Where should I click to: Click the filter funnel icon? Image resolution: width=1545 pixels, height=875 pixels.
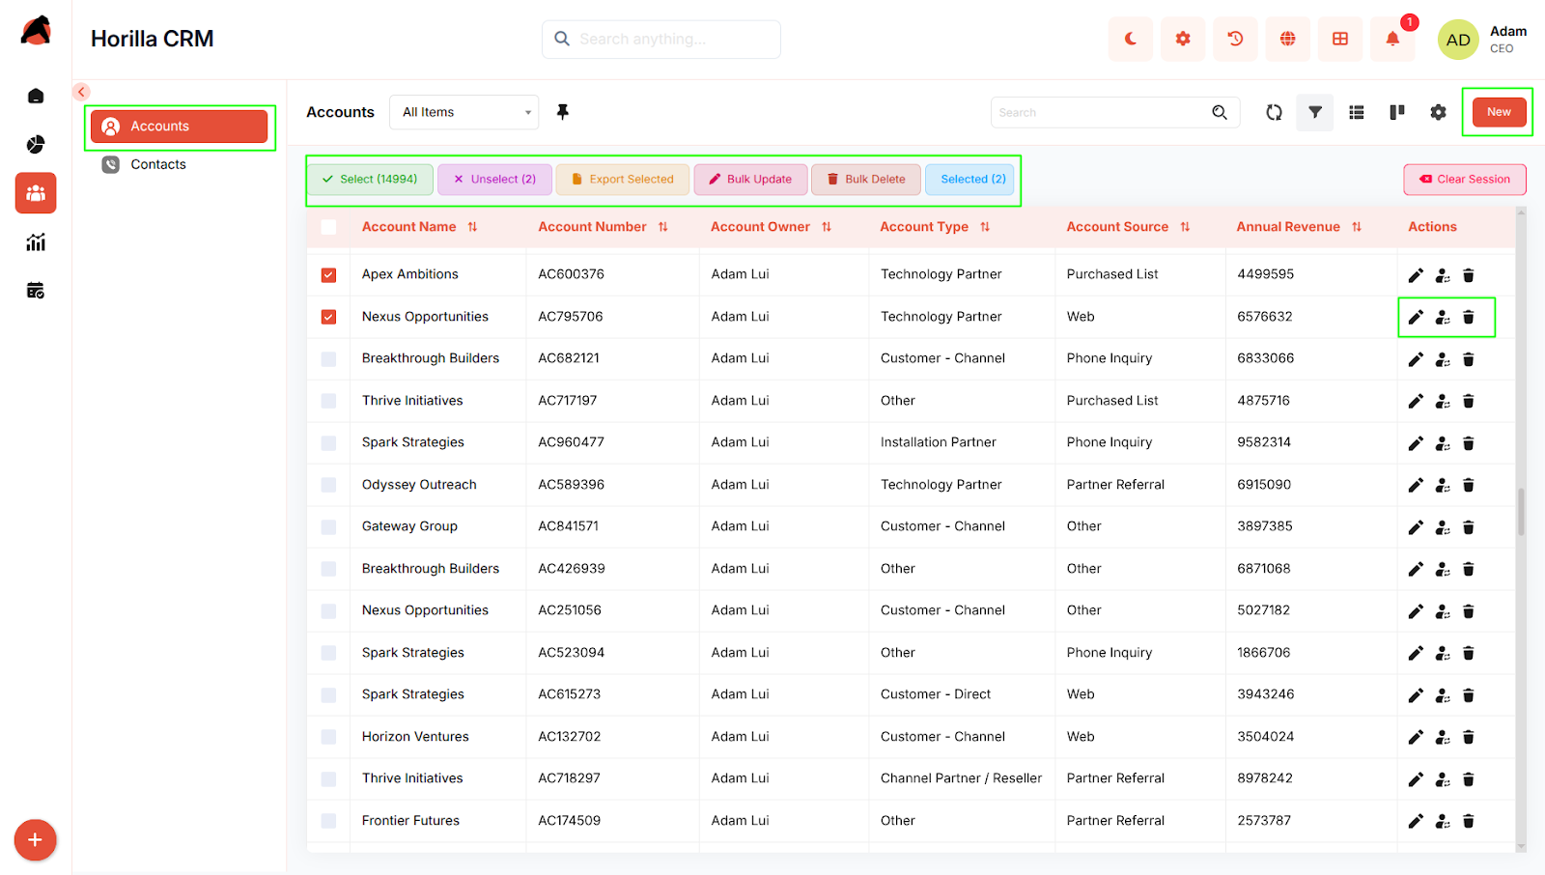[1314, 113]
